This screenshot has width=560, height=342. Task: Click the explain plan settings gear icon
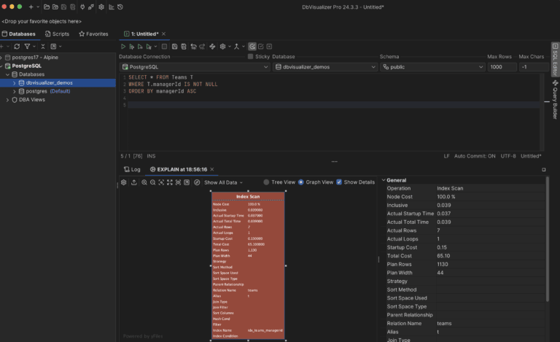123,182
